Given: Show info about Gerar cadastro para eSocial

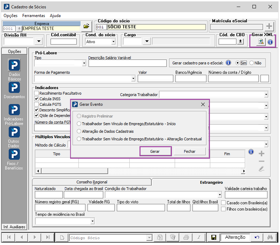Looking at the screenshot, I should [228, 63].
